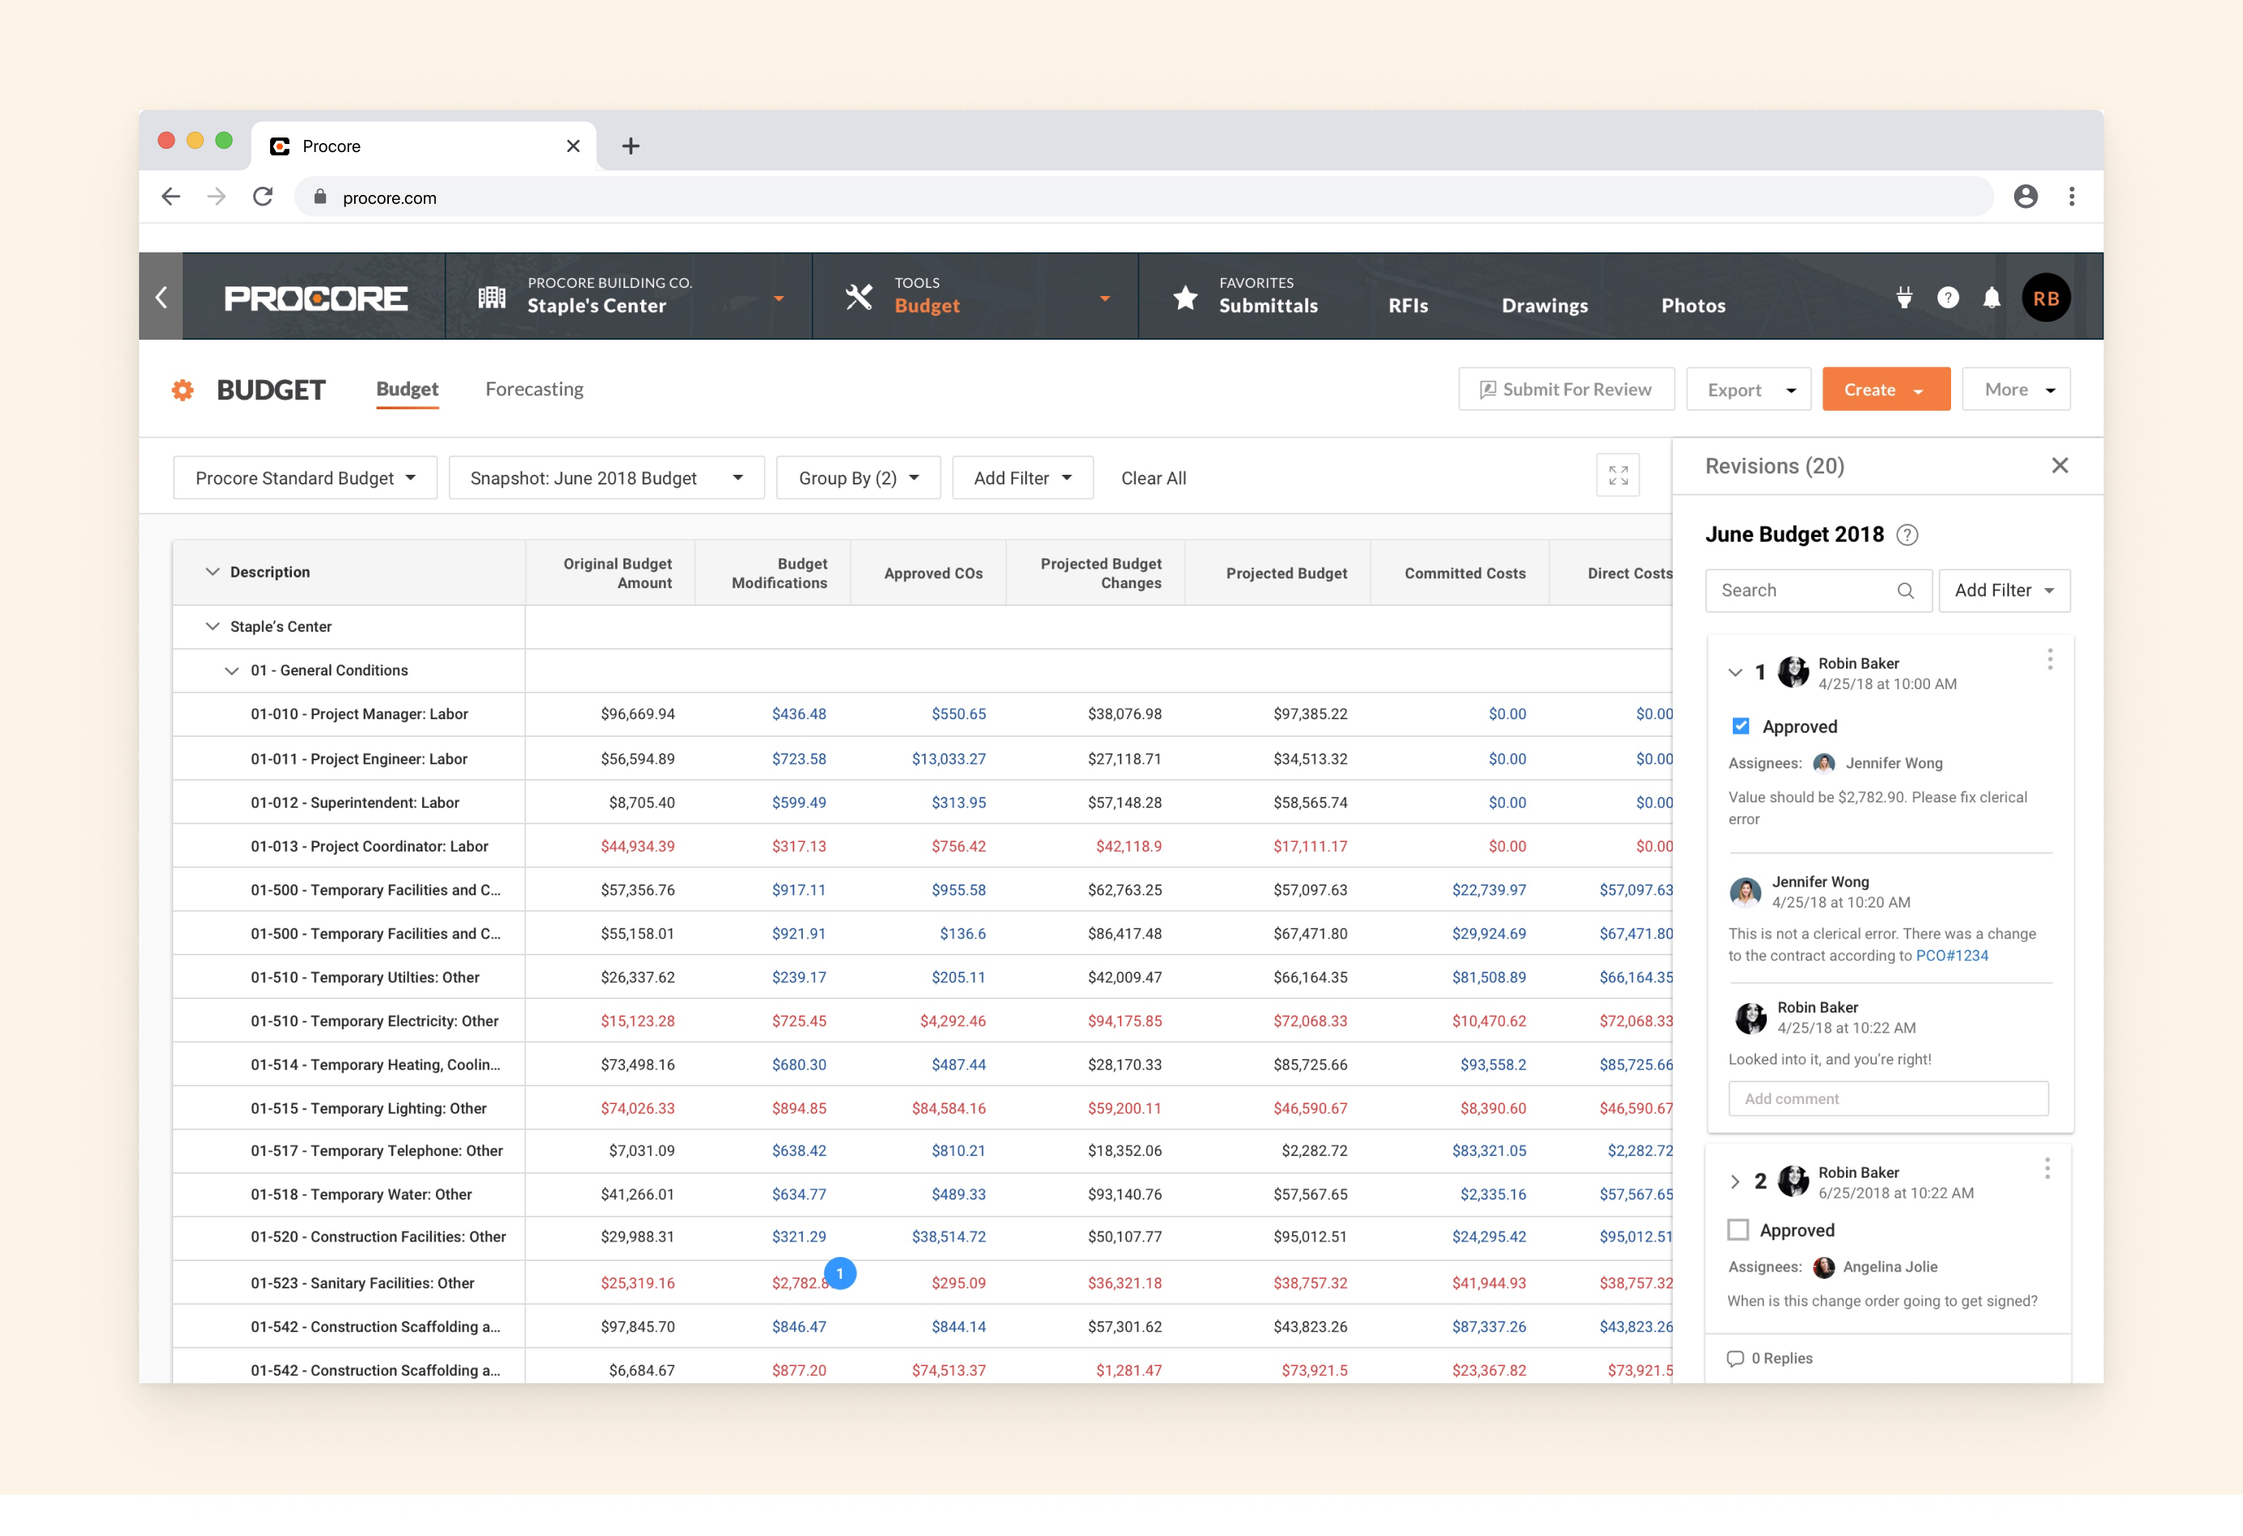
Task: Open the Procore Standard Budget dropdown
Action: pos(305,479)
